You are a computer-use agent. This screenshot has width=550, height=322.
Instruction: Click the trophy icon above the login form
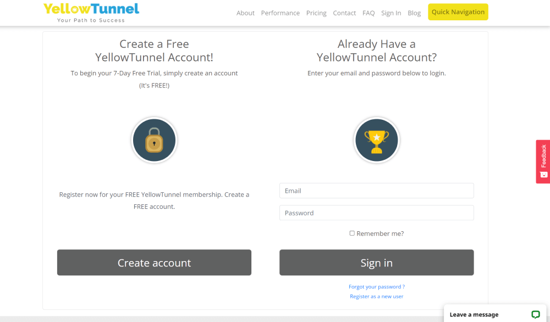[x=376, y=140]
